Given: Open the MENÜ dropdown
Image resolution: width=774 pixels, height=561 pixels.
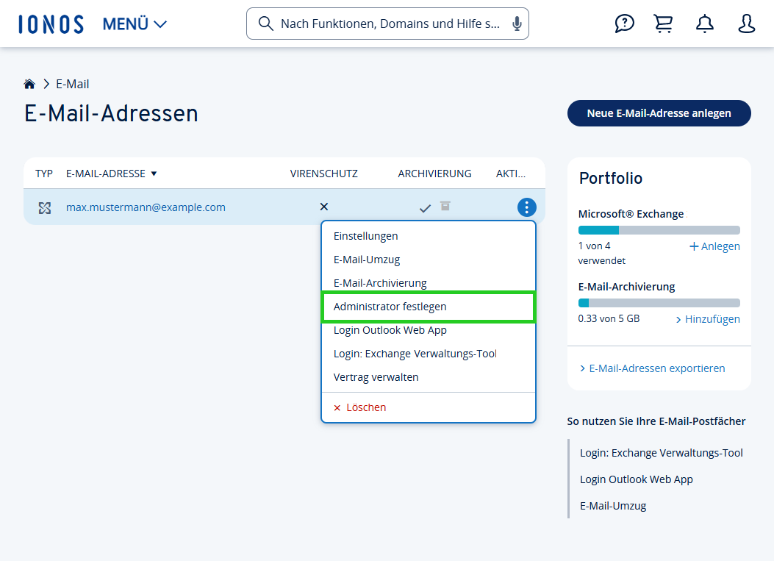Looking at the screenshot, I should coord(135,24).
